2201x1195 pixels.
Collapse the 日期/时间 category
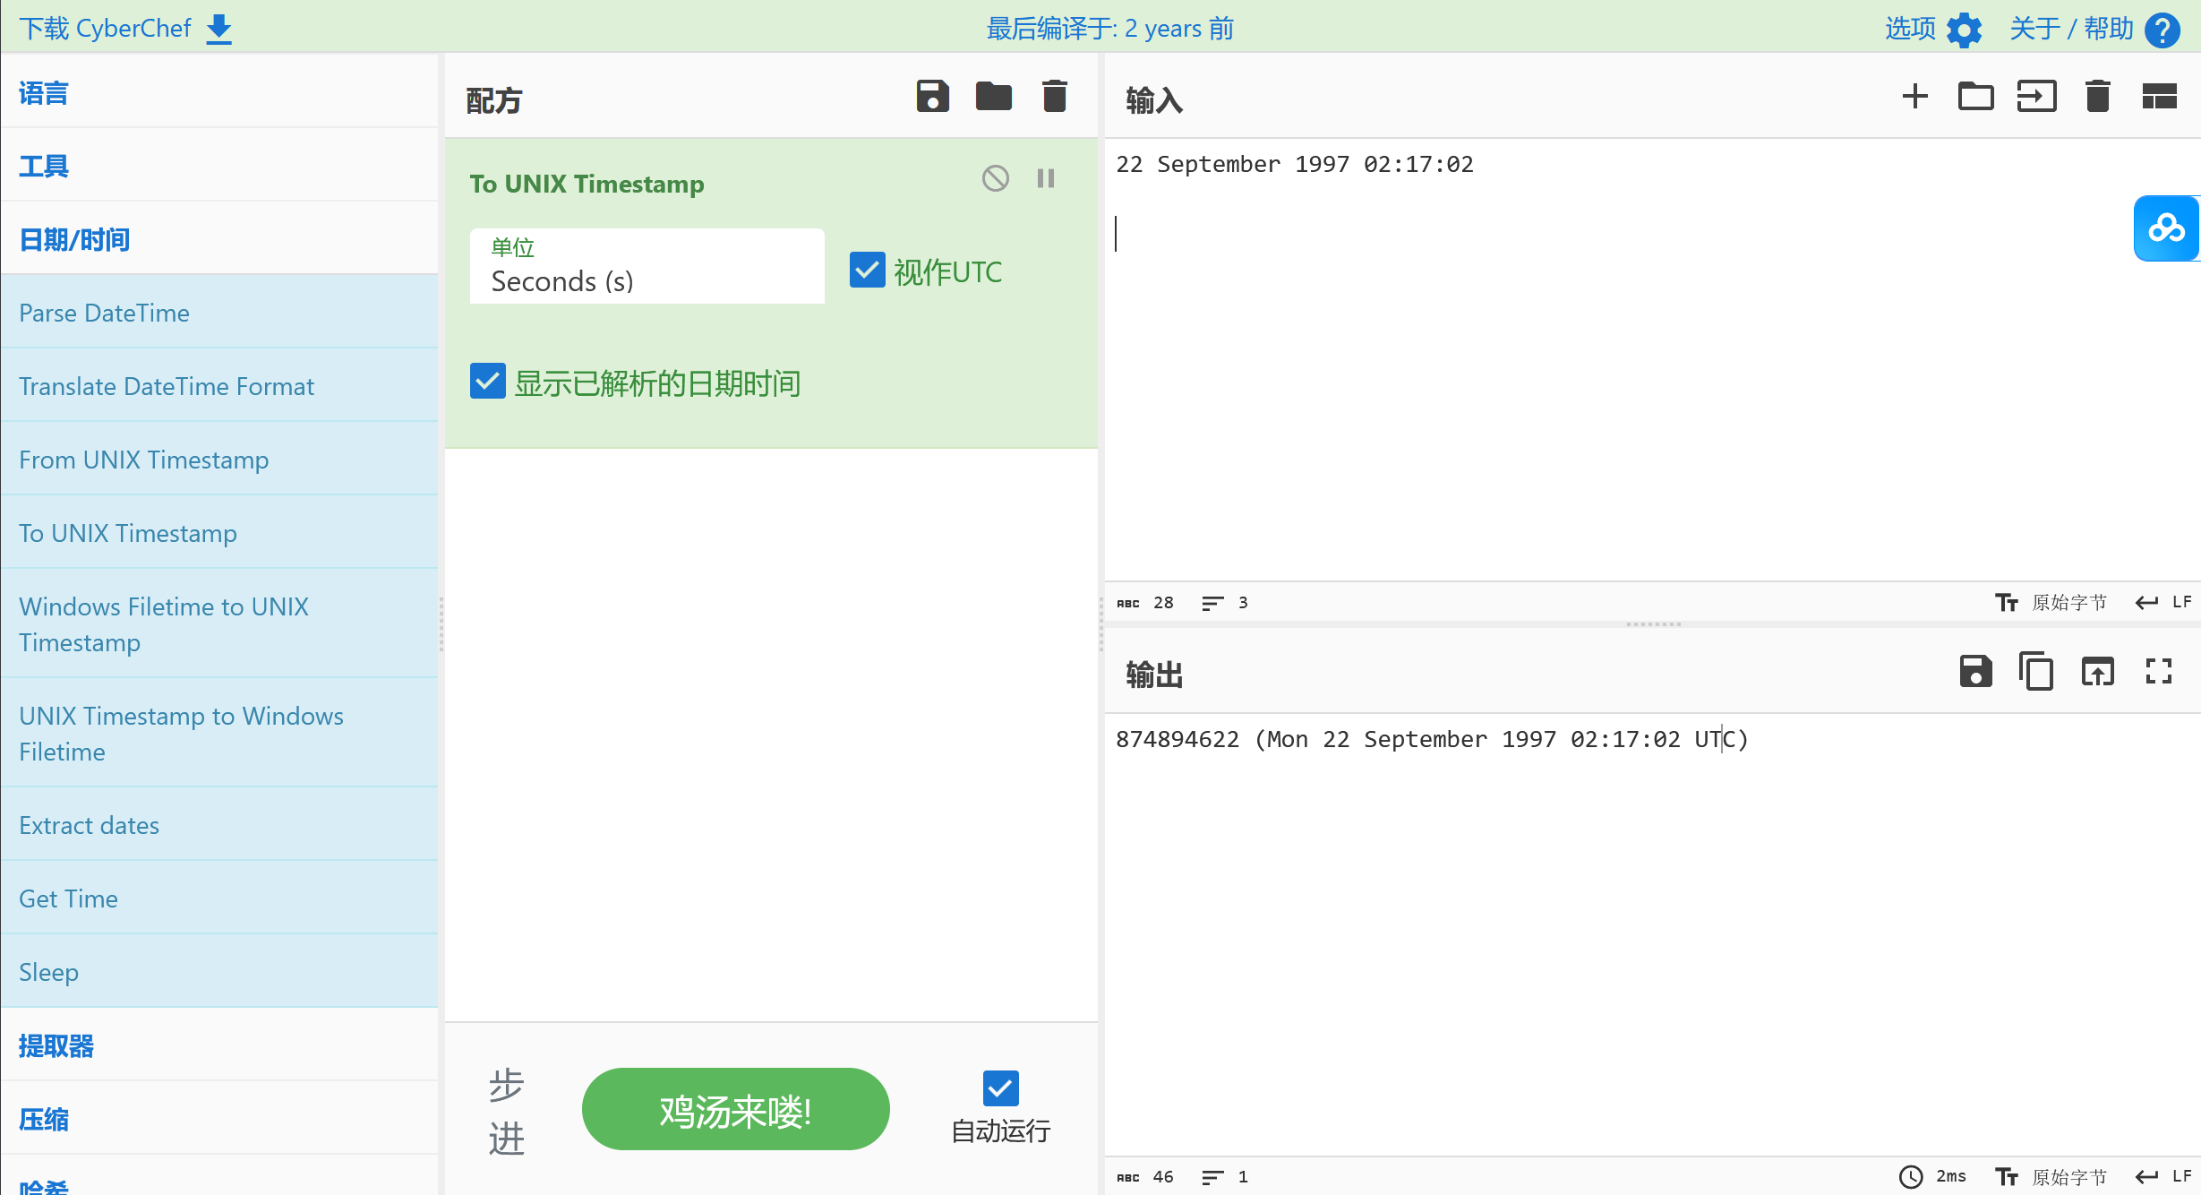point(219,239)
